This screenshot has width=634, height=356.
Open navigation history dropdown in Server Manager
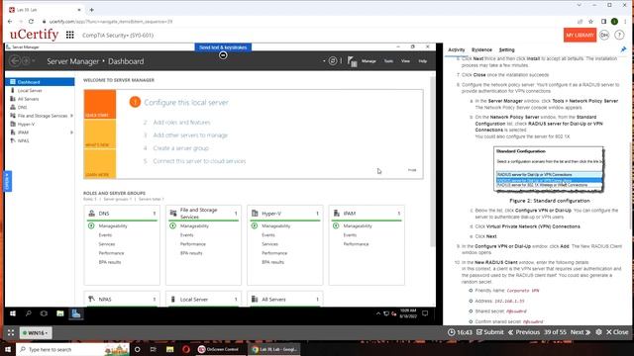click(34, 61)
